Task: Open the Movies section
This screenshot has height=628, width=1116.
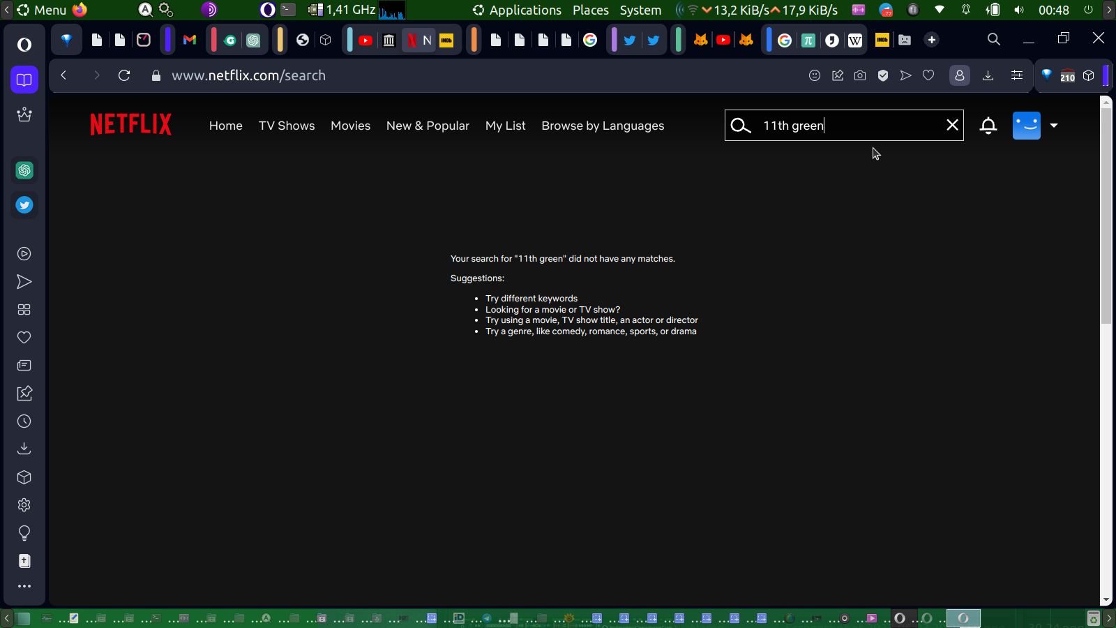Action: 350,126
